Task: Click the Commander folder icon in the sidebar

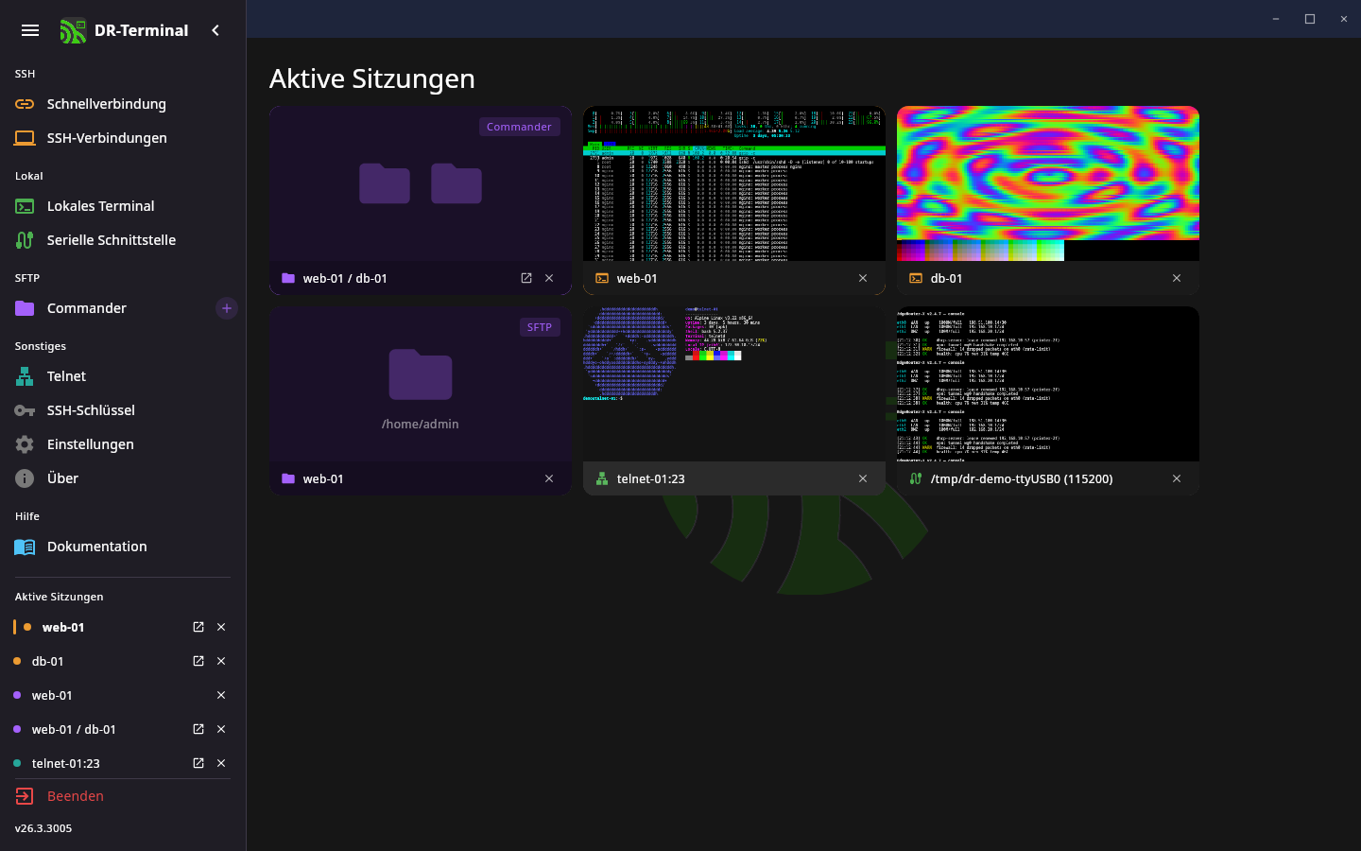Action: tap(25, 308)
